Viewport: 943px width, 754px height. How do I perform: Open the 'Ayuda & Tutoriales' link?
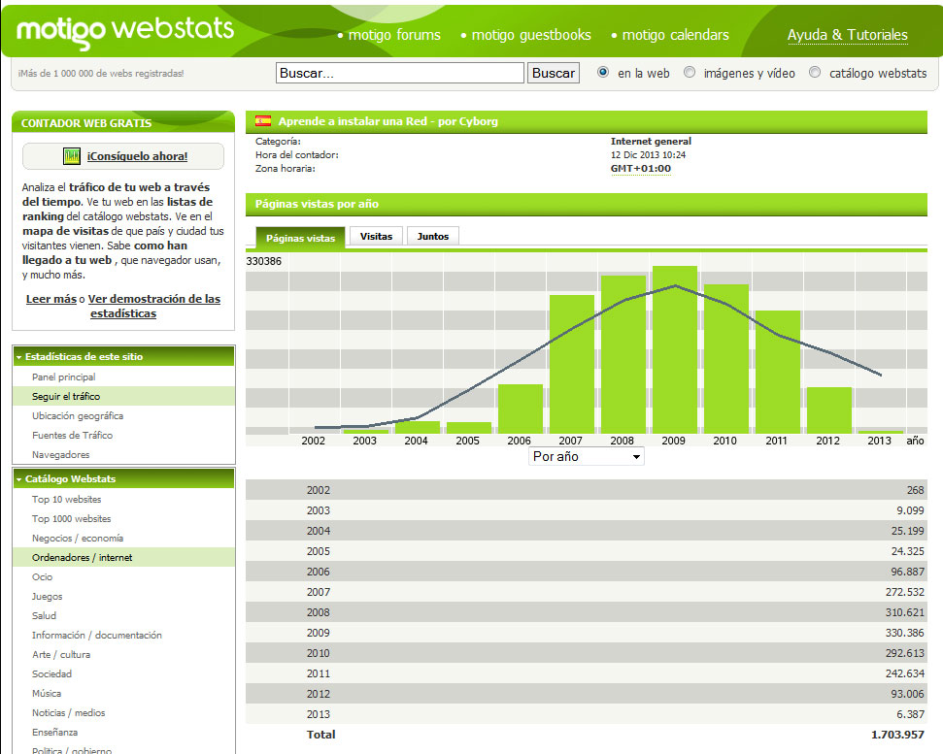[847, 35]
